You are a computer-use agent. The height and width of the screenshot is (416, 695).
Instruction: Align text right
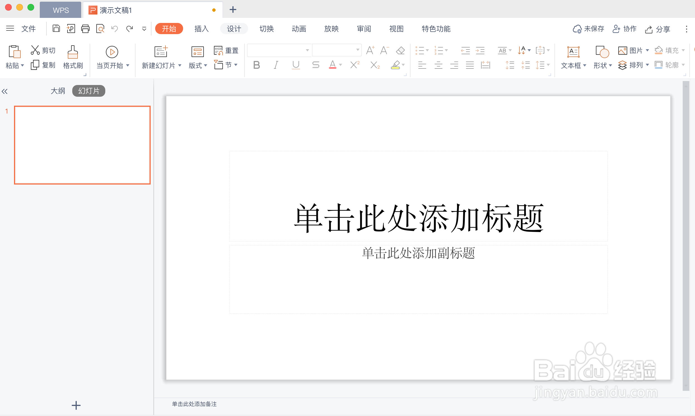click(454, 65)
